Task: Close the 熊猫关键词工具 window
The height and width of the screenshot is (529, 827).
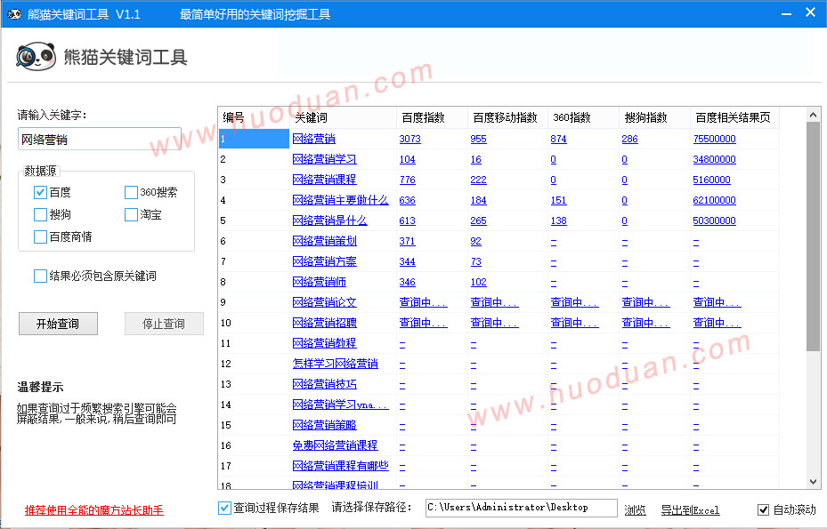Action: (x=811, y=12)
